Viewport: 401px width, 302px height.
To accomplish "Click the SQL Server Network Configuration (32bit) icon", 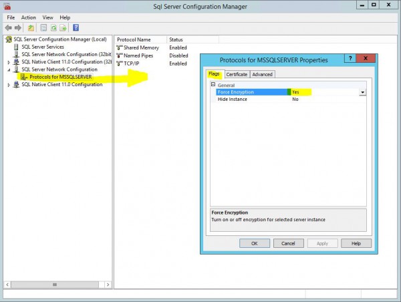I will [16, 54].
